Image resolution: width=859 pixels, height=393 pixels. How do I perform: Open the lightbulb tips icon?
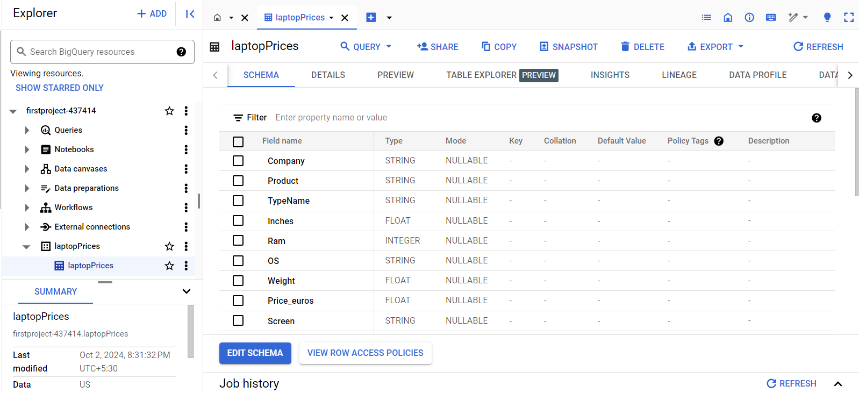click(x=827, y=17)
